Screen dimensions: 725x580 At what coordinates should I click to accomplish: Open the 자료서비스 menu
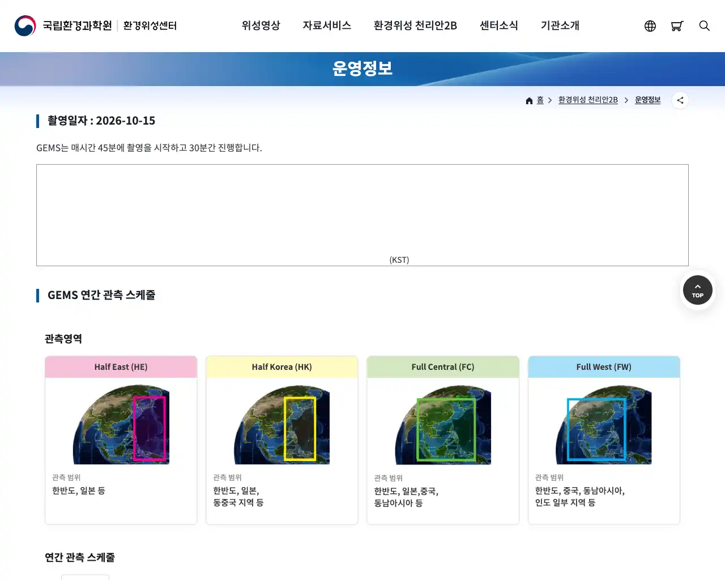327,25
